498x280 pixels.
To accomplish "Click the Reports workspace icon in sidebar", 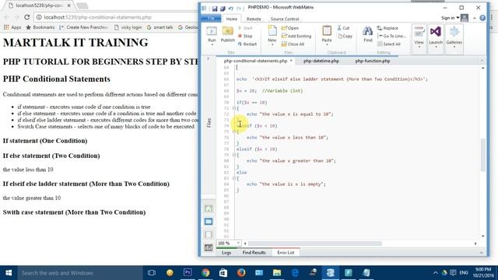I will (x=209, y=247).
